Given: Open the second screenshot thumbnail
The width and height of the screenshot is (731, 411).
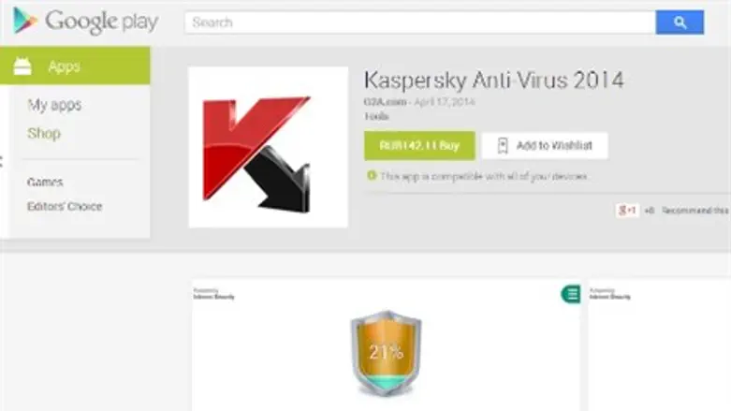Looking at the screenshot, I should tap(659, 345).
